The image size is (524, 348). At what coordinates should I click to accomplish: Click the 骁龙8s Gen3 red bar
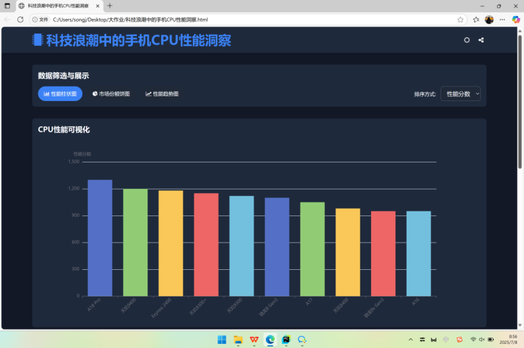(384, 254)
